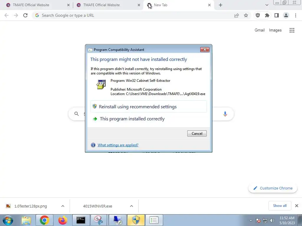
Task: Launch Firefox from the taskbar
Action: pos(63,220)
